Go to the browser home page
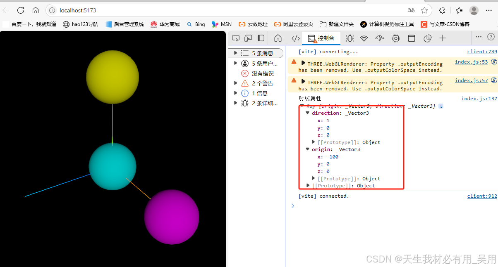Screen dimensions: 498x267 click(36, 10)
